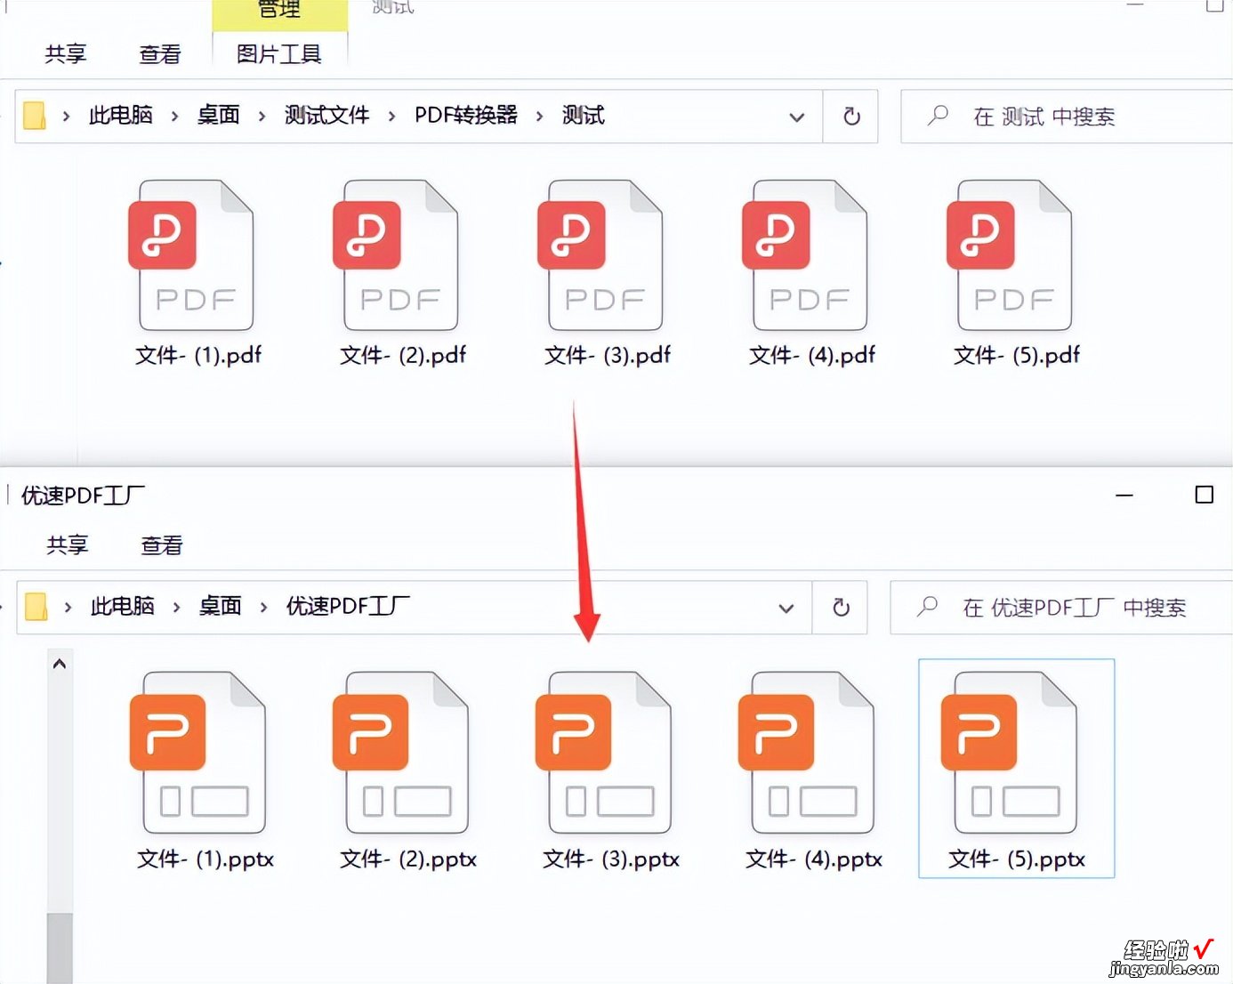
Task: Go to 桌面 in the 测试 window breadcrumb
Action: pos(219,116)
